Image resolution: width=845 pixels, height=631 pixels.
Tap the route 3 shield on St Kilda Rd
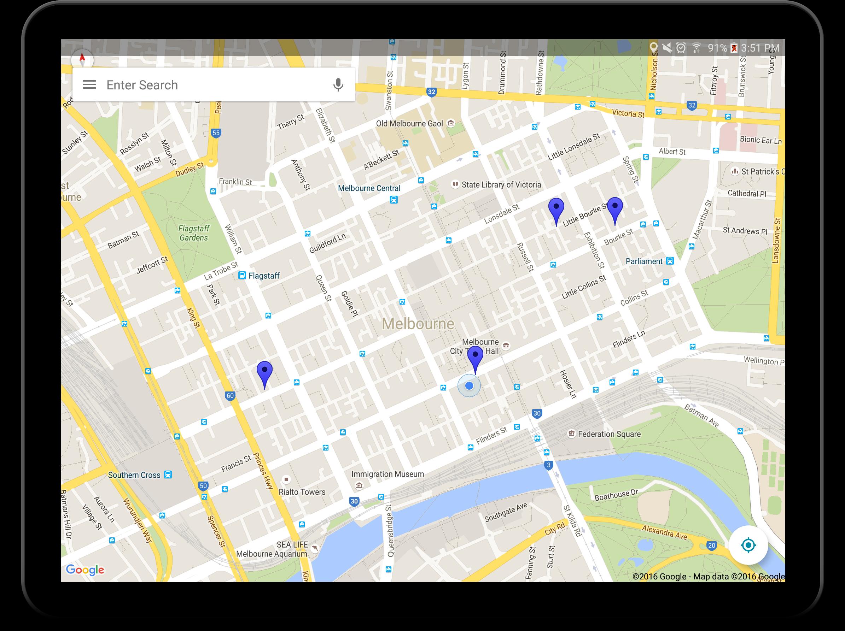(549, 465)
